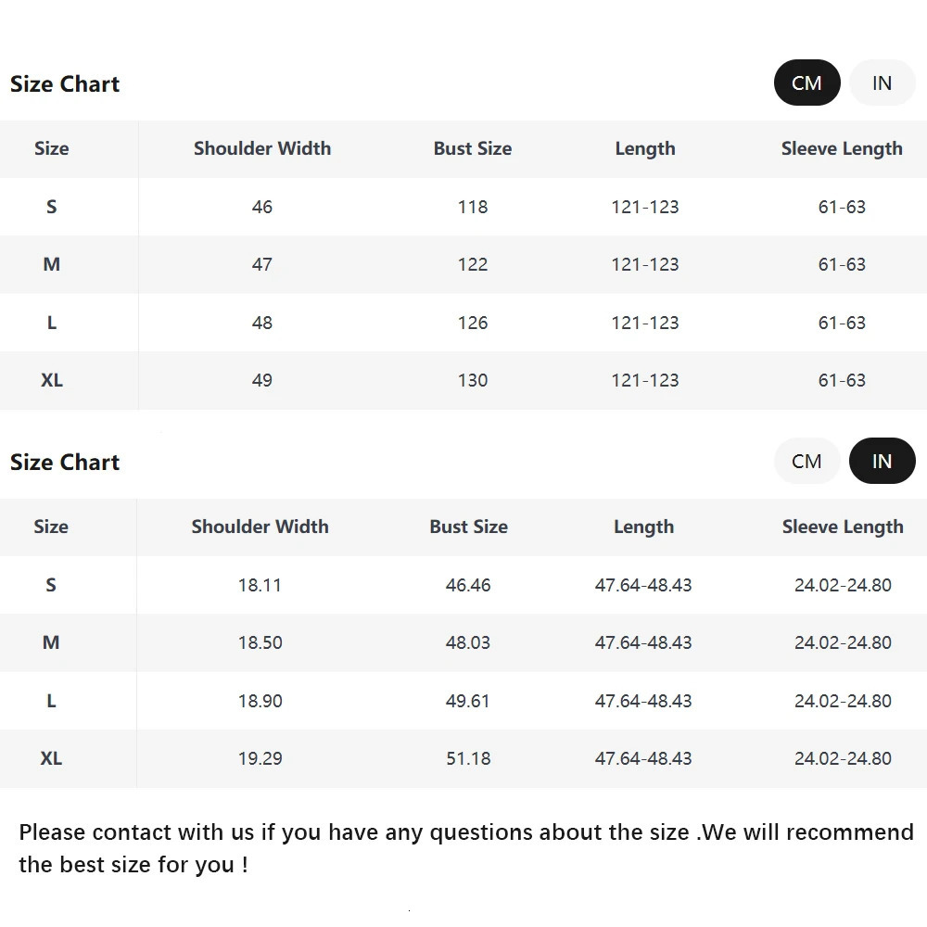
Task: Click Shoulder Width header in centimeter chart
Action: click(262, 148)
